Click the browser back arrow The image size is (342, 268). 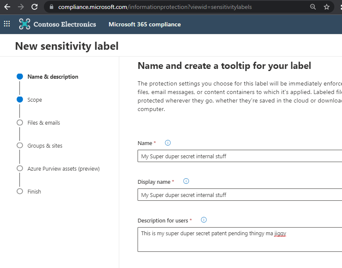pyautogui.click(x=7, y=7)
